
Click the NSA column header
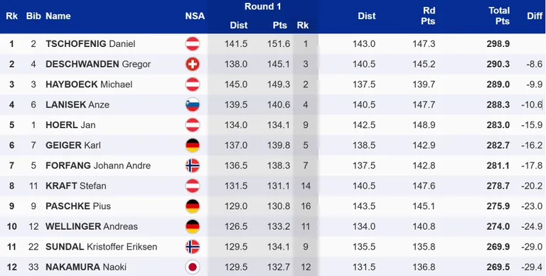click(195, 16)
